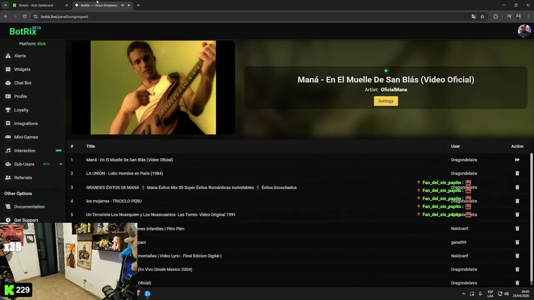Click the BotRix BETA logo
Screen dimensions: 534x300
tap(25, 31)
